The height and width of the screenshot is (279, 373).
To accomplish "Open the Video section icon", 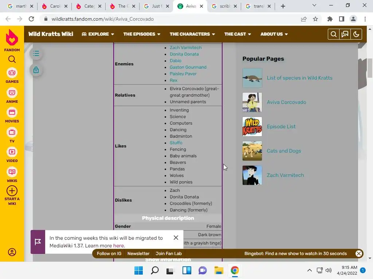I will point(12,152).
